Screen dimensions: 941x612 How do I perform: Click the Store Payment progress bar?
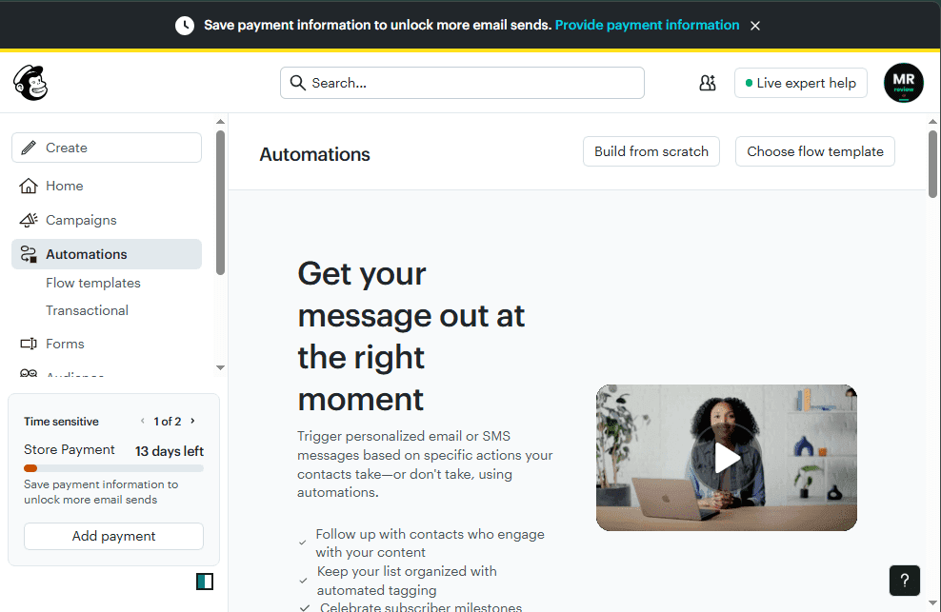point(113,468)
